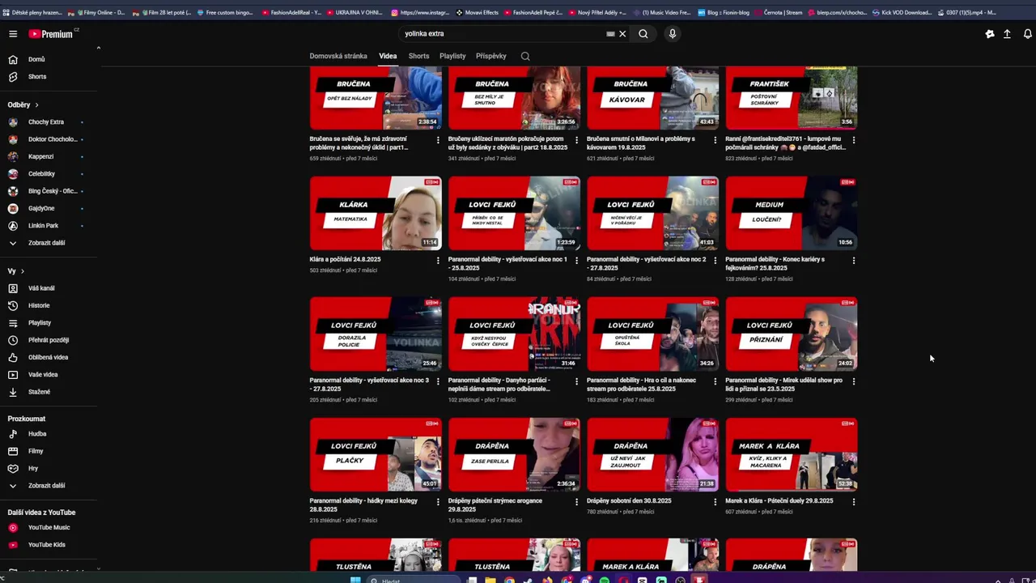Open Spotify from the taskbar
The height and width of the screenshot is (583, 1036).
click(x=605, y=580)
